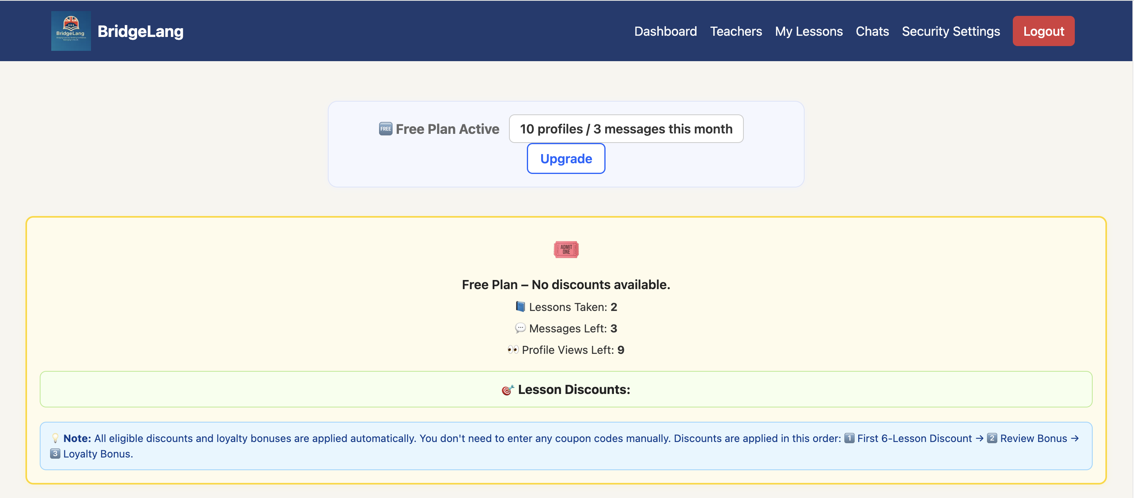Open My Lessons in navigation
Screen dimensions: 1134x498
pyautogui.click(x=808, y=31)
